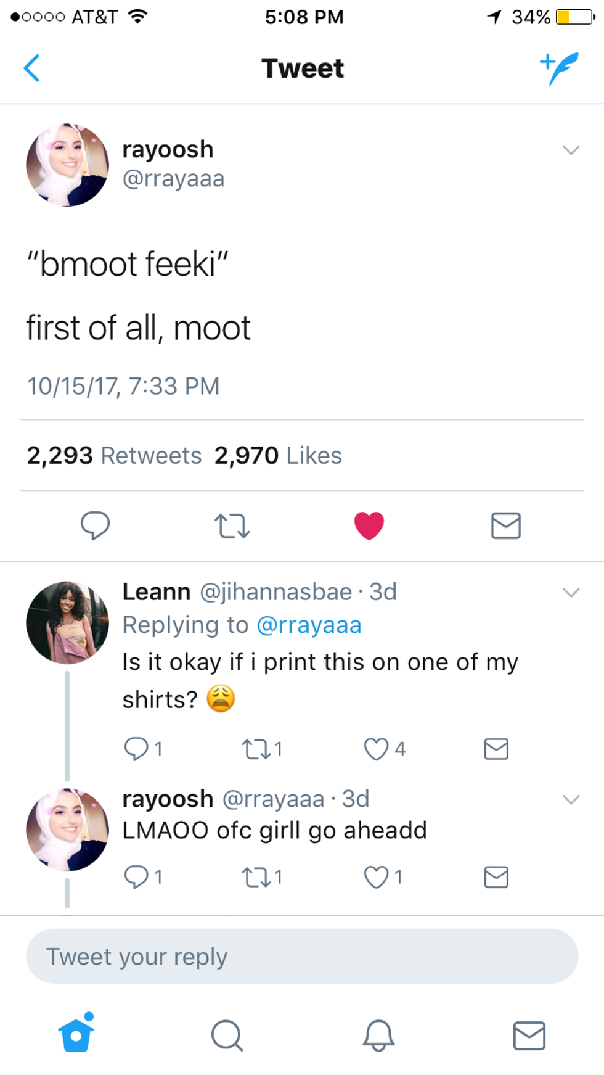604x1075 pixels.
Task: Retweet rayoosh's main tweet
Action: click(x=232, y=526)
